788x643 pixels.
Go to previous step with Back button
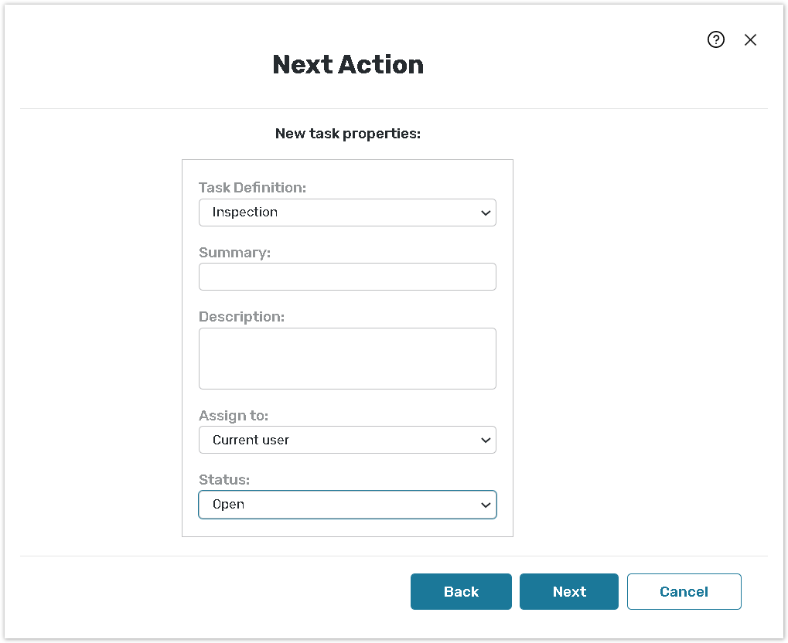click(461, 591)
